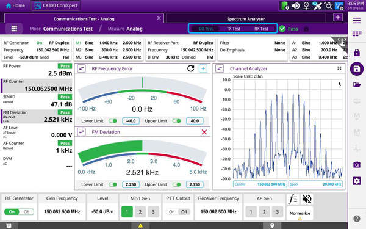The height and width of the screenshot is (229, 366).
Task: Open the frequency list f icon
Action: click(293, 199)
